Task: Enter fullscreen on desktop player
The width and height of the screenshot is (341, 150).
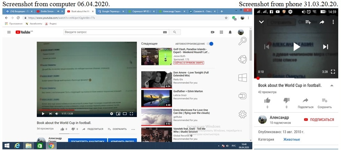Action: (131, 114)
